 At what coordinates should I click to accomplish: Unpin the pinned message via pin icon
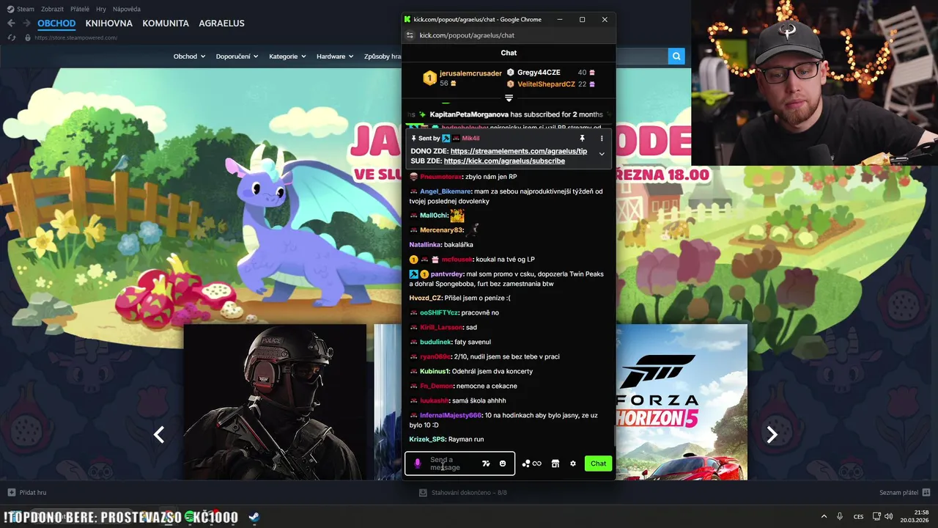point(583,138)
